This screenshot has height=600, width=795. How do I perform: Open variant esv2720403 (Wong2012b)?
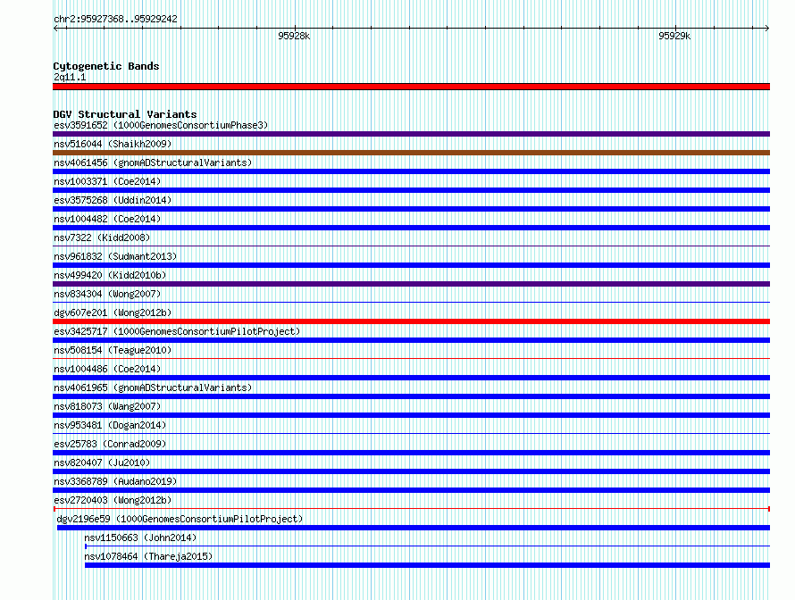(x=113, y=500)
